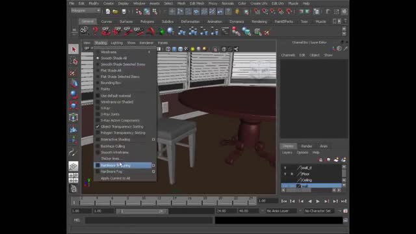Screen dimensions: 416x234
Task: Open the shelf menu icon left of shelf
Action: tap(74, 31)
